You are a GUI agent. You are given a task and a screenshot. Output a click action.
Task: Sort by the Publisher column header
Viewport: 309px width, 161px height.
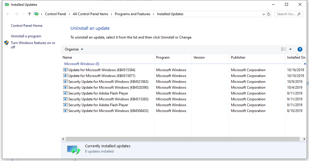(257, 57)
